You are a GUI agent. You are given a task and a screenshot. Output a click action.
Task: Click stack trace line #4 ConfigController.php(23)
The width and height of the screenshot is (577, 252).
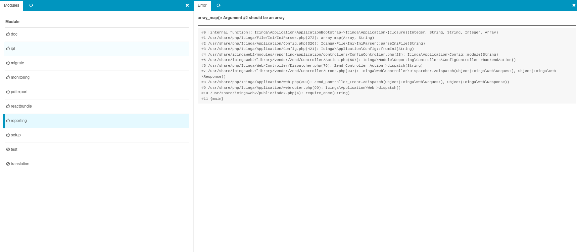point(350,55)
